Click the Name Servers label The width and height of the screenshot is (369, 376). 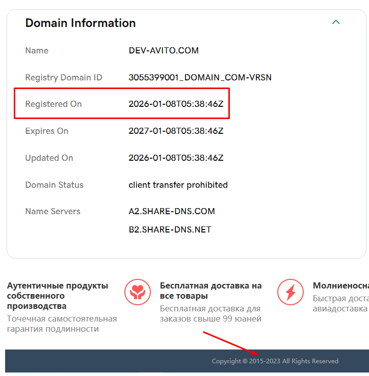pos(53,211)
